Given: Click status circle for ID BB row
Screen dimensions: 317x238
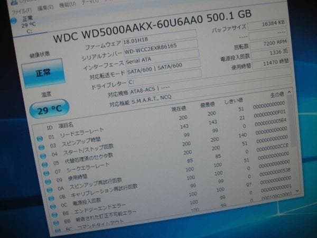Looking at the screenshot, I should pos(56,223).
